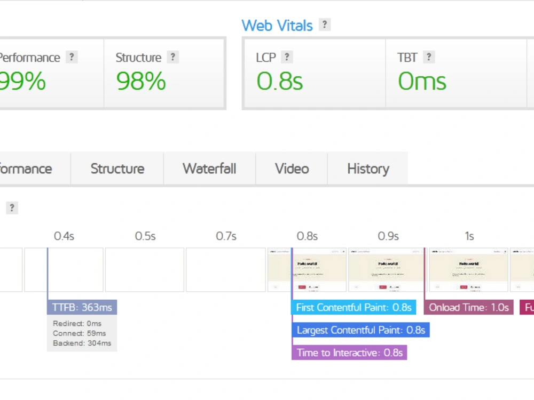
Task: Click the 0.5s timeline label
Action: tap(145, 236)
